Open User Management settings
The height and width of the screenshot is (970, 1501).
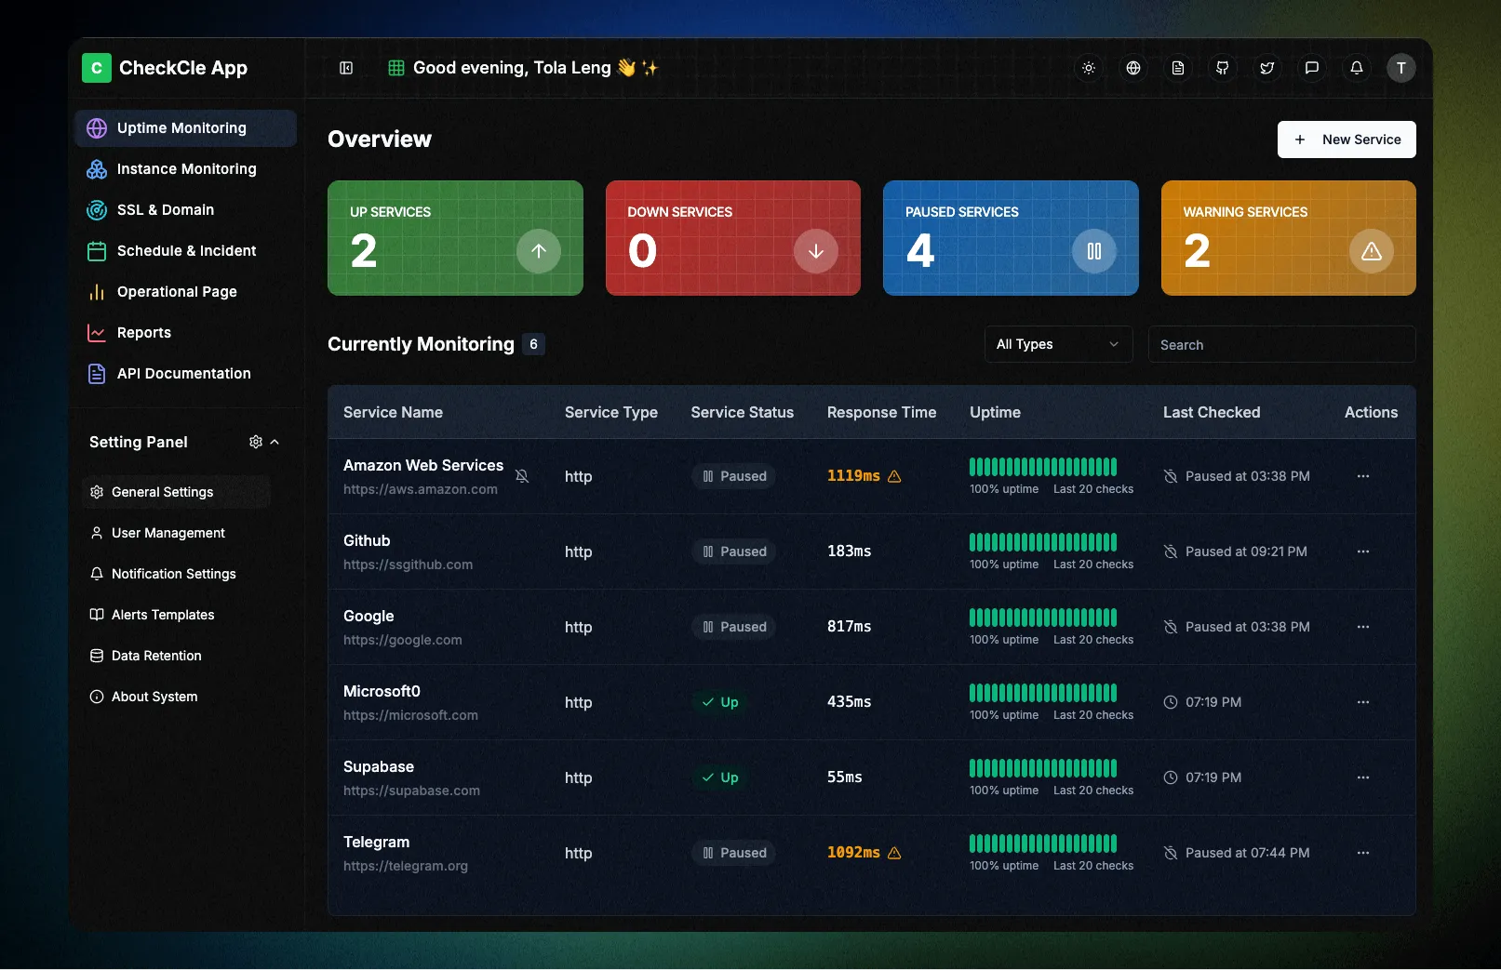(x=176, y=533)
